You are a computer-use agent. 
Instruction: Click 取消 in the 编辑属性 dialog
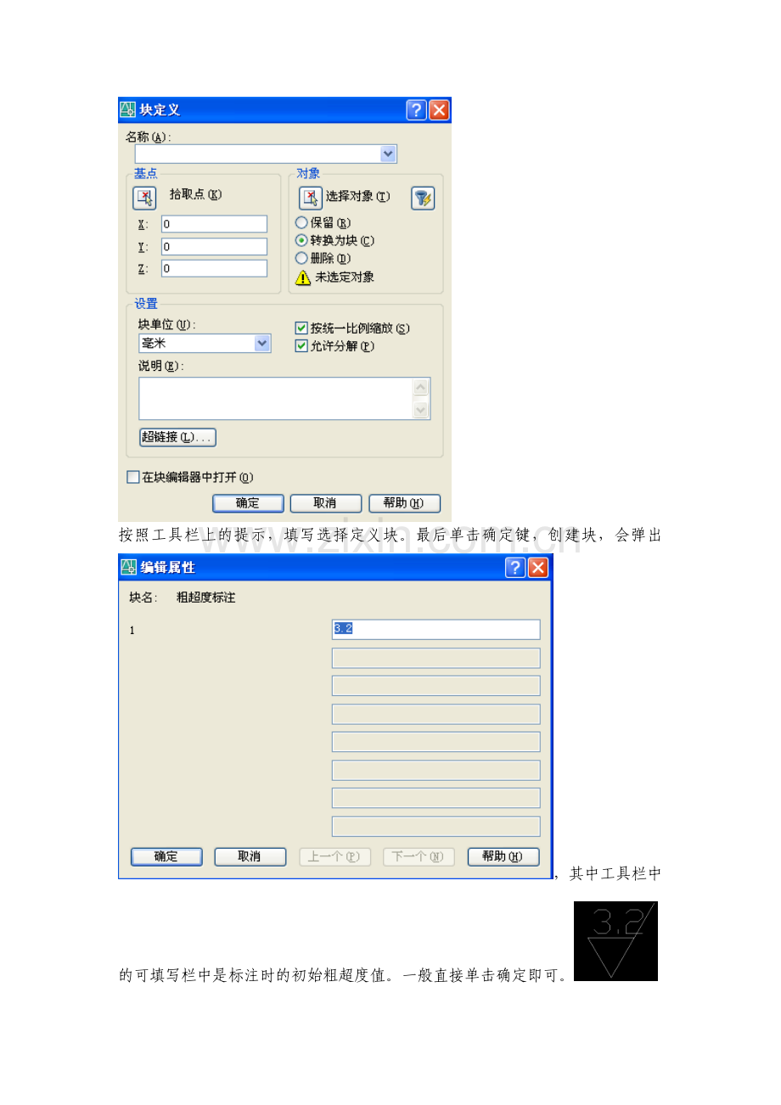click(250, 856)
